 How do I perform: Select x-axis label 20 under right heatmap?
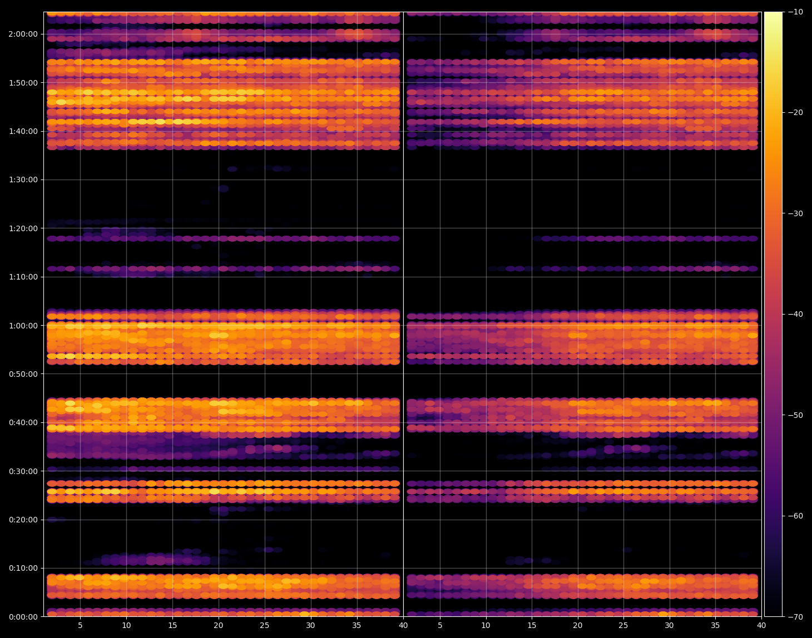click(x=578, y=626)
